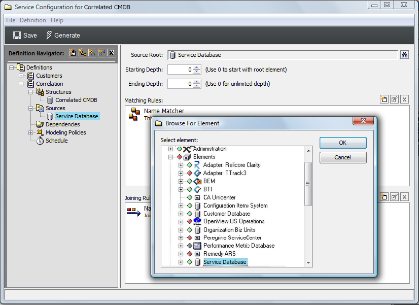Expand the Customers tree node
This screenshot has height=305, width=419.
(21, 76)
